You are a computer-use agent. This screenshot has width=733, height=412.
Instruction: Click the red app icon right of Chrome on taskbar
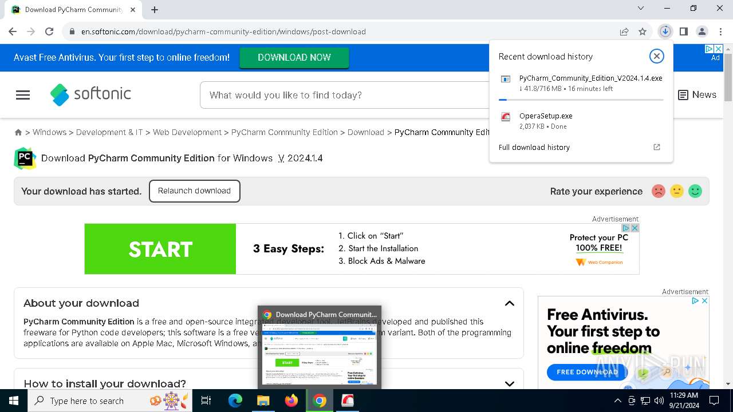pos(348,401)
